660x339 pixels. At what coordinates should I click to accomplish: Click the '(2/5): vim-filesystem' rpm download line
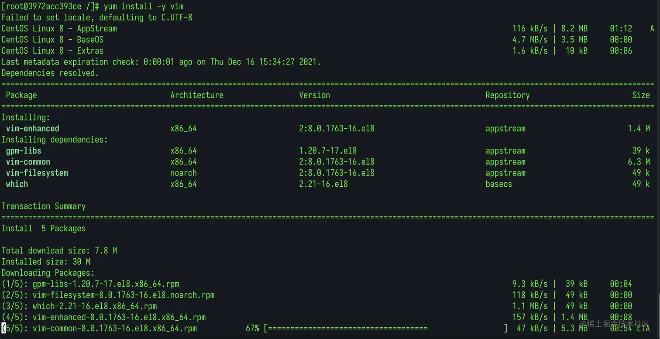coord(108,295)
